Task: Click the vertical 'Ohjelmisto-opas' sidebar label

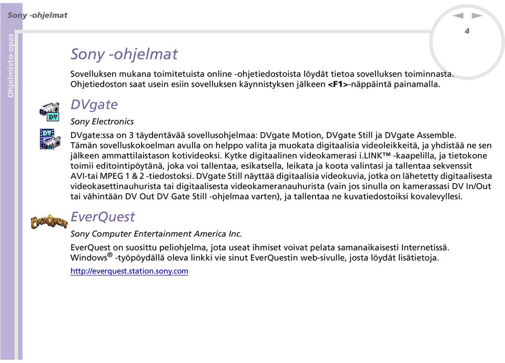Action: pos(11,65)
